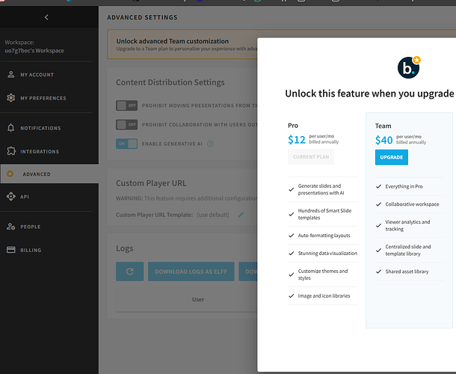Select the Advanced star icon
The height and width of the screenshot is (374, 456).
(x=10, y=174)
